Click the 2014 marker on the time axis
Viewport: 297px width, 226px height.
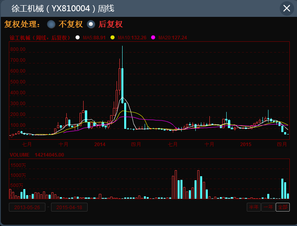pyautogui.click(x=100, y=144)
